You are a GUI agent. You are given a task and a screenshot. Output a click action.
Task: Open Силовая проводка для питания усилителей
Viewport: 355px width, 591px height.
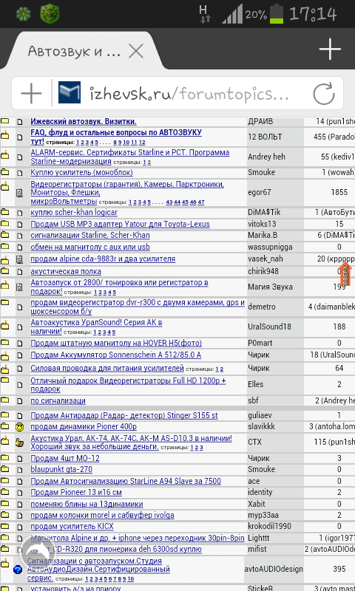[x=107, y=368]
